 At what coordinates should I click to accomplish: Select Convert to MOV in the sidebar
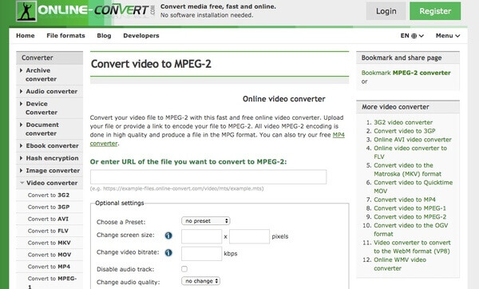49,255
